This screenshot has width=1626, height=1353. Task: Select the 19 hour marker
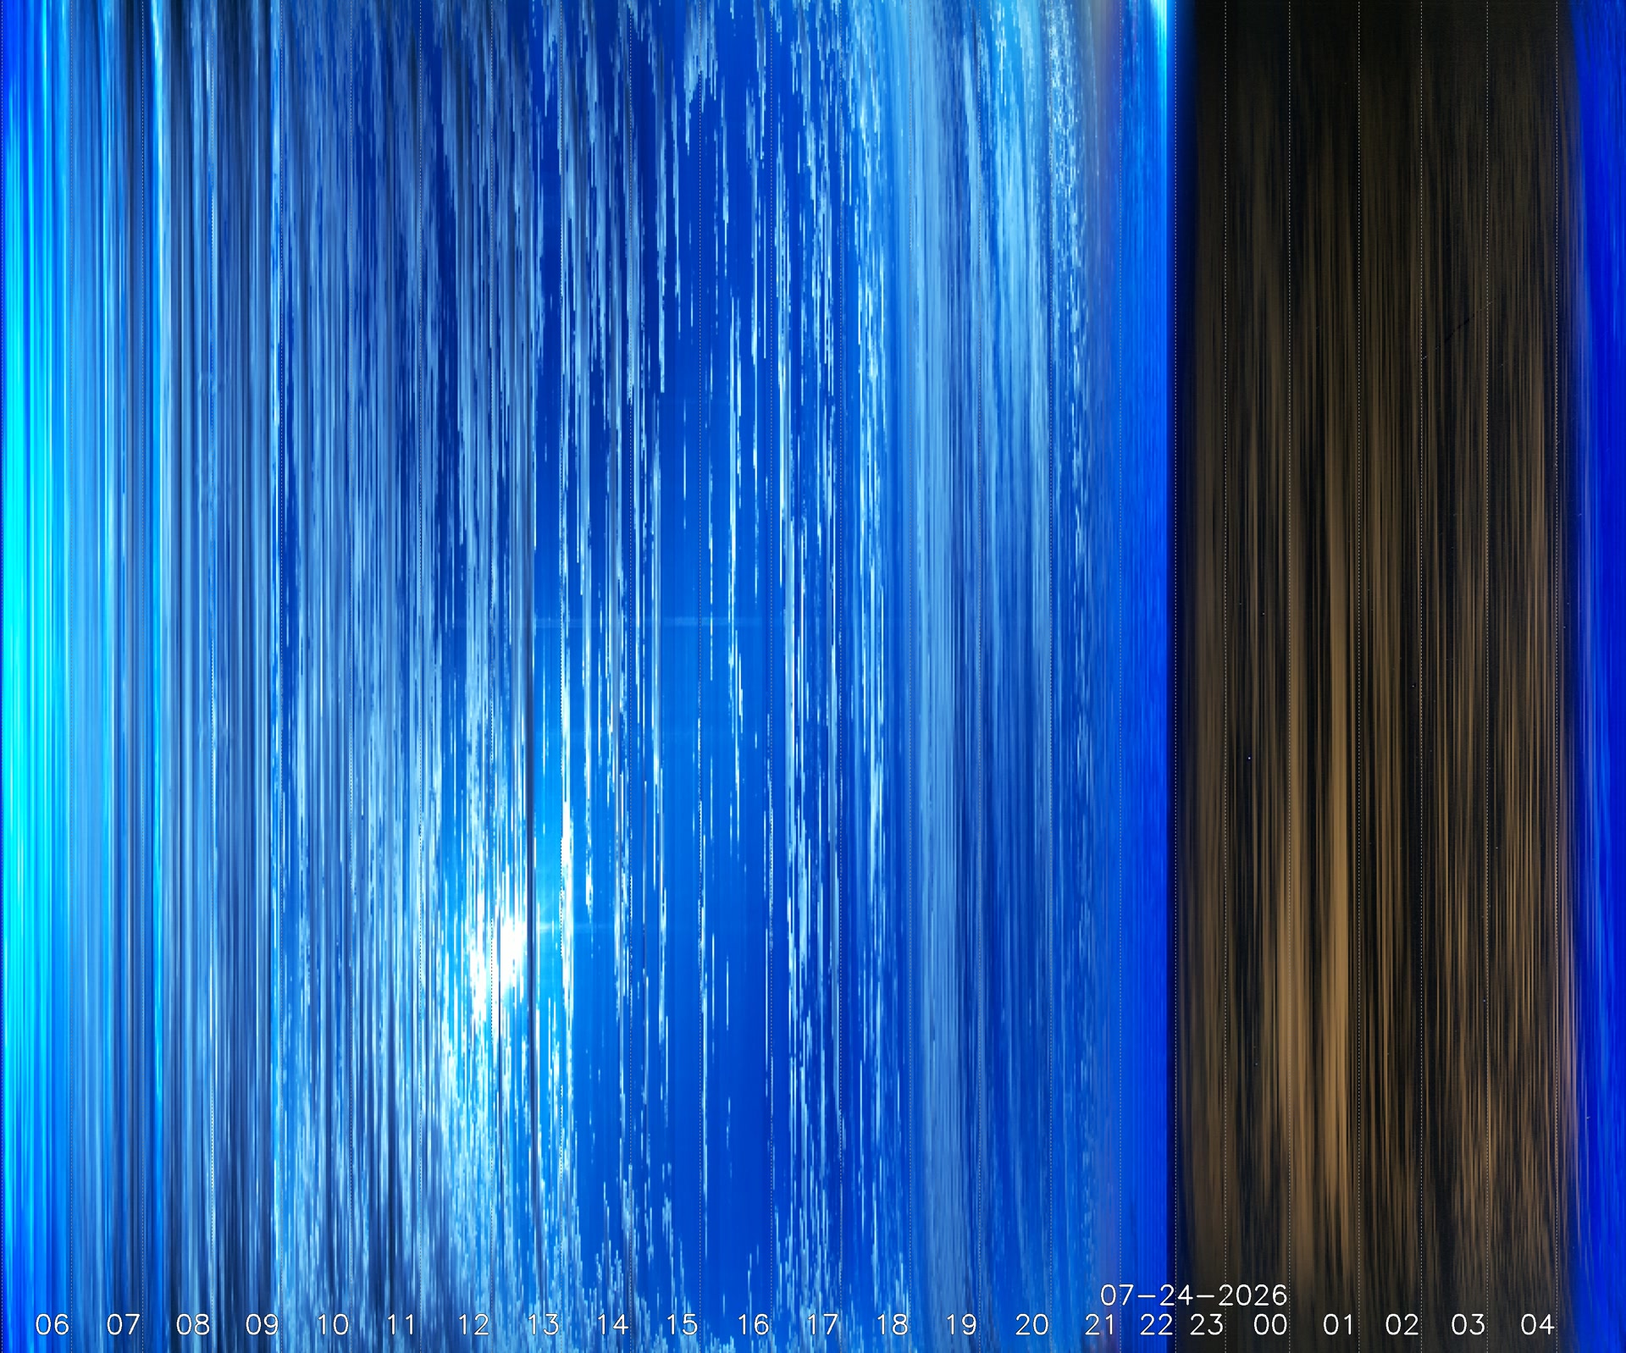click(x=961, y=1324)
